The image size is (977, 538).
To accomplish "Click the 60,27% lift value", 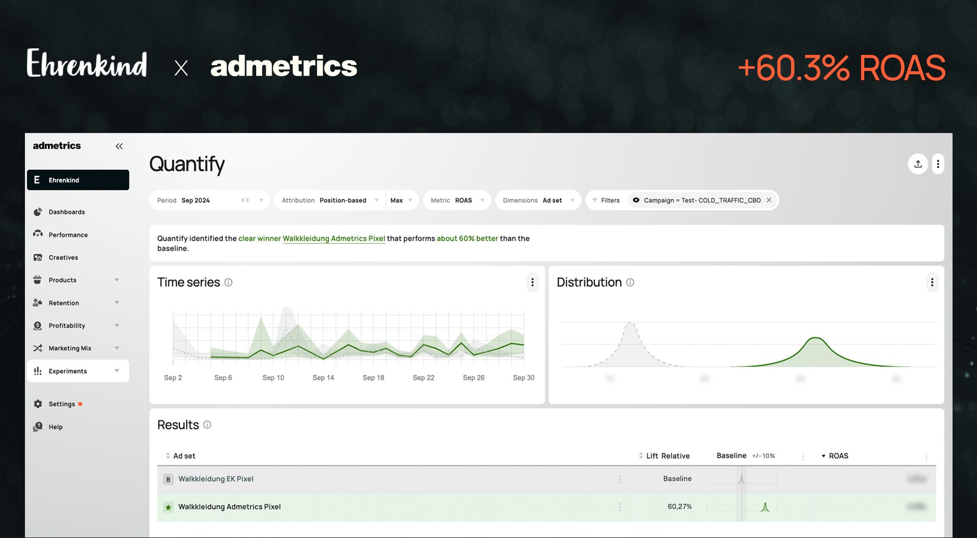I will coord(679,507).
